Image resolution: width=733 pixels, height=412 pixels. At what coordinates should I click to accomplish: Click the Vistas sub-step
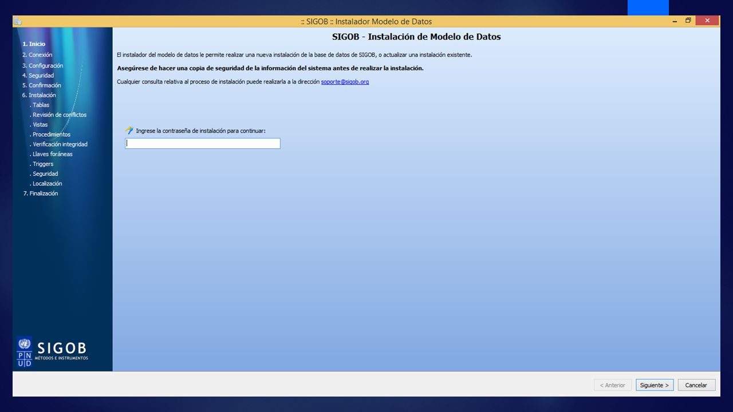point(39,125)
